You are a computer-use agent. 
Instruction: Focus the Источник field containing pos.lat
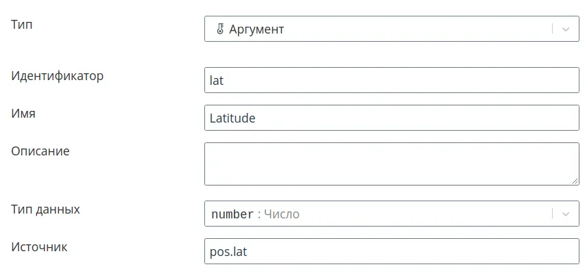pyautogui.click(x=392, y=251)
